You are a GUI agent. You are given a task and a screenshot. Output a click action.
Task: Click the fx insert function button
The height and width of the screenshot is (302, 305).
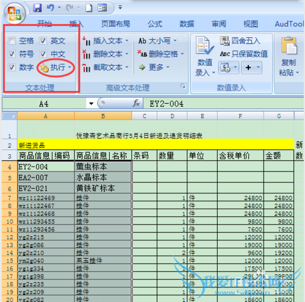click(136, 104)
